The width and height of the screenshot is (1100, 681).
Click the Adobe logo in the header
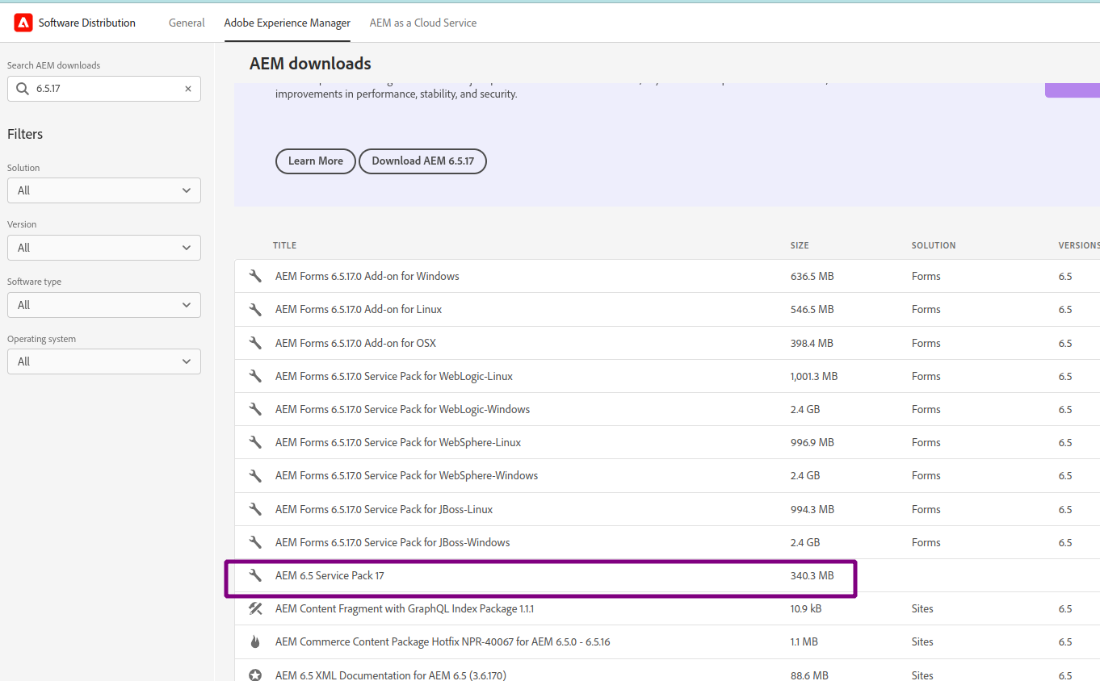[x=22, y=22]
